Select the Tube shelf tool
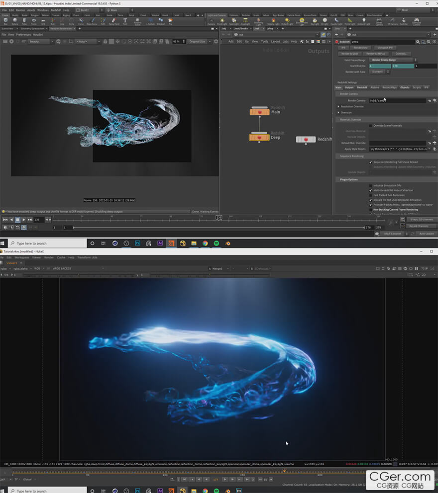The image size is (438, 493). [24, 21]
